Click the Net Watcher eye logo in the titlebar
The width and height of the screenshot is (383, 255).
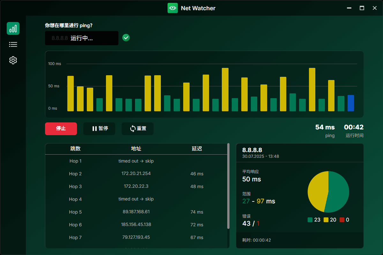173,8
